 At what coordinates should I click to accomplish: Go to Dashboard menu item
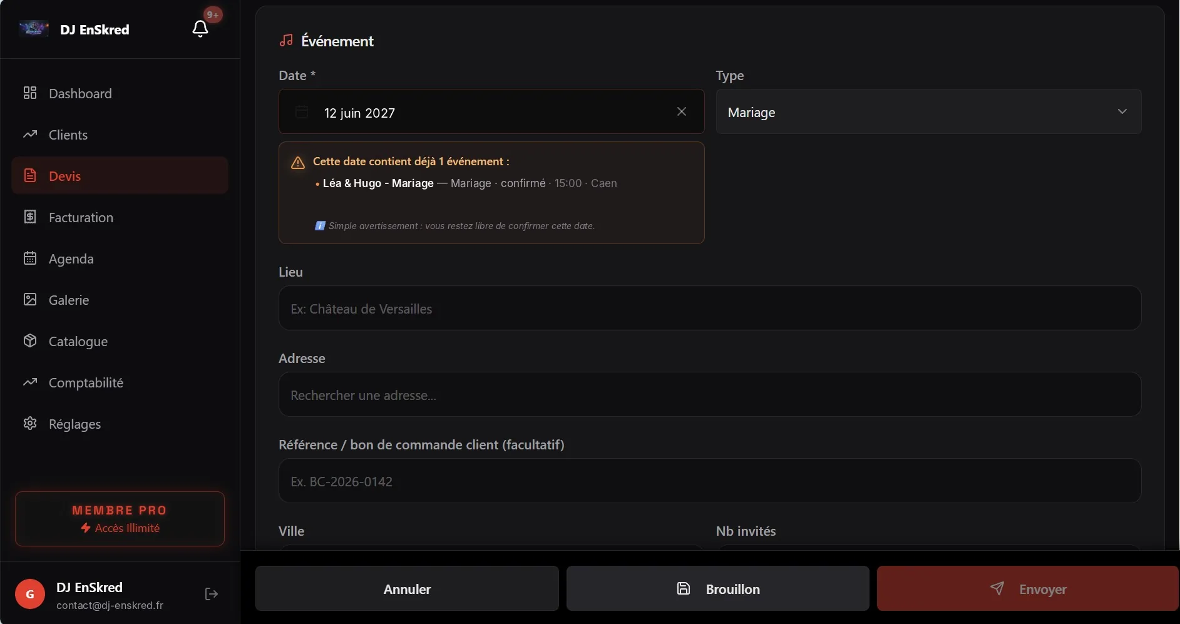point(120,93)
